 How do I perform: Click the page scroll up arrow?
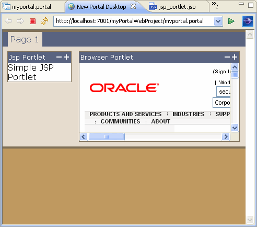[x=250, y=34]
